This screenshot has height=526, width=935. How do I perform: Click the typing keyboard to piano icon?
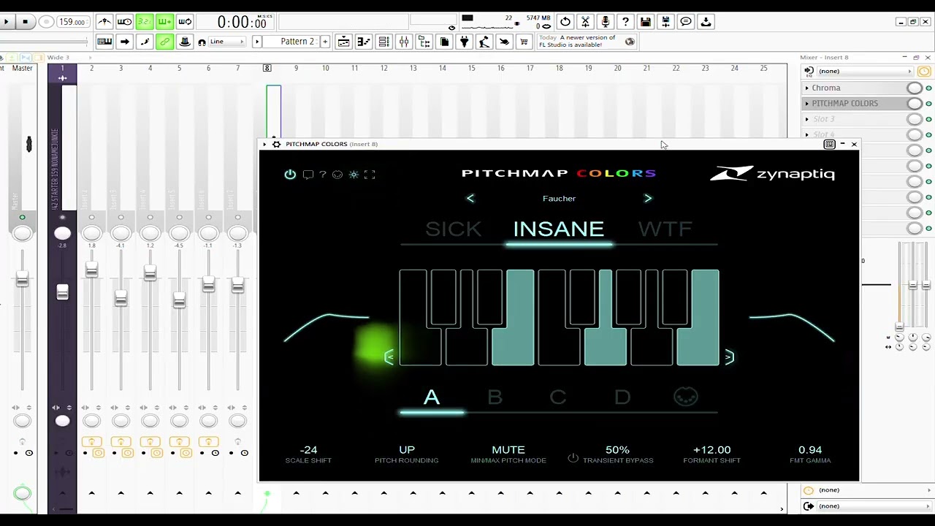[104, 42]
